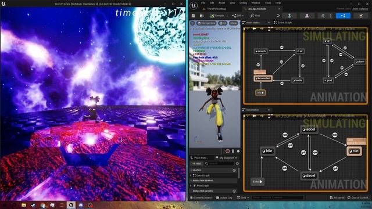The image size is (372, 209).
Task: Switch to Animation mode running figure icon
Action: (x=323, y=16)
